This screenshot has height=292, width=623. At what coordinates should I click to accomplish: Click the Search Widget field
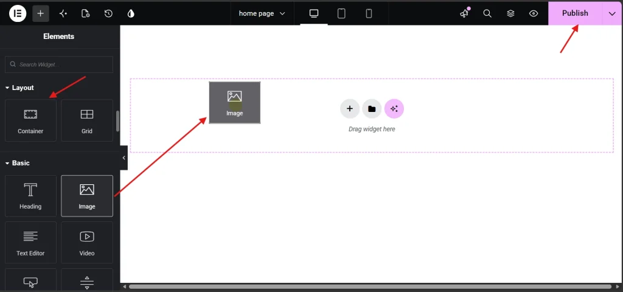pos(59,64)
